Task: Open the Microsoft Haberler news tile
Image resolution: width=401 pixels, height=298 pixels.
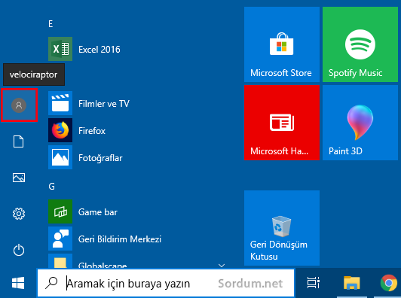Action: pyautogui.click(x=282, y=123)
